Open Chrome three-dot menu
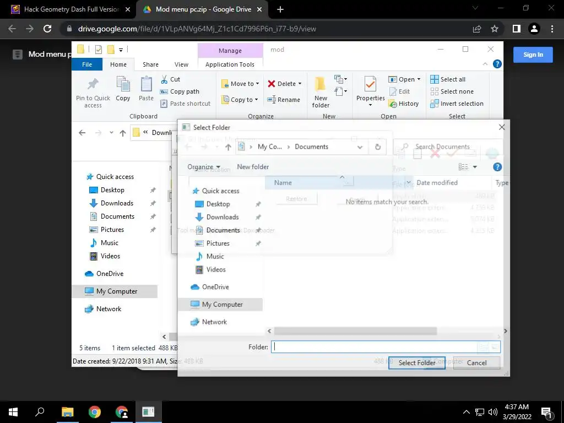 click(x=552, y=29)
